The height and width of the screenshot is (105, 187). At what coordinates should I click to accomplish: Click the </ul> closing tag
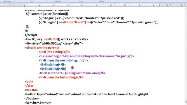point(29,82)
